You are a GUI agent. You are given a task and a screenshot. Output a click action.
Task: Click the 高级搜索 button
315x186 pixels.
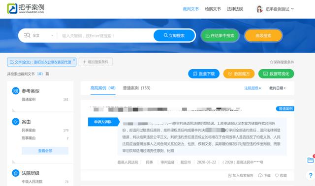[x=263, y=36]
